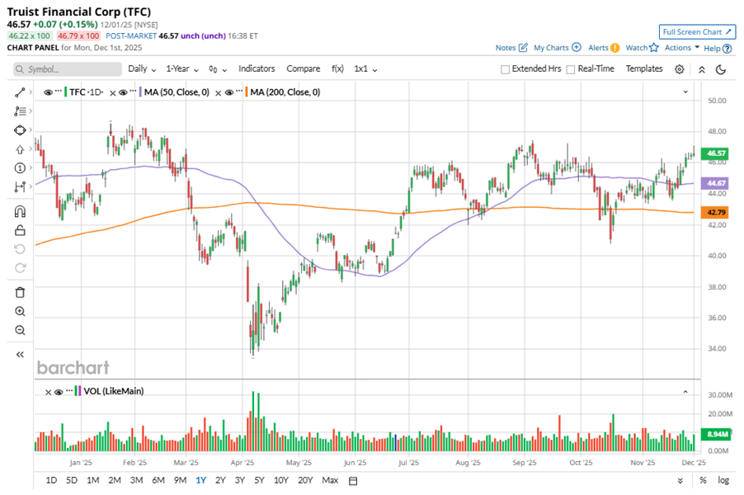Open the calendar date range picker
744x495 pixels.
[353, 480]
